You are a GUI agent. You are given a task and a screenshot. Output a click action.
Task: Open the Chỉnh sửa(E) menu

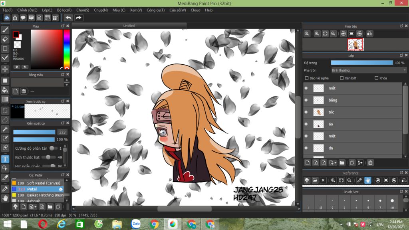point(27,10)
